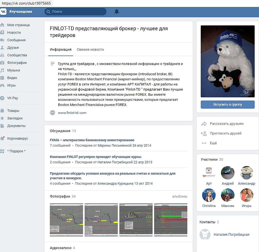Open the FXMA альтернатива discussion

click(x=92, y=140)
